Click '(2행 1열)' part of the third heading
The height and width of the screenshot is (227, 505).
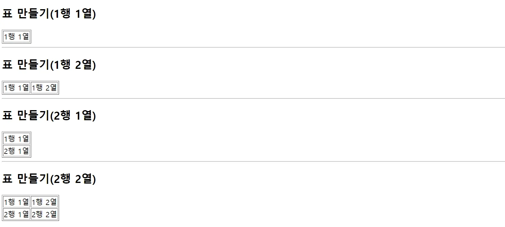[x=73, y=115]
